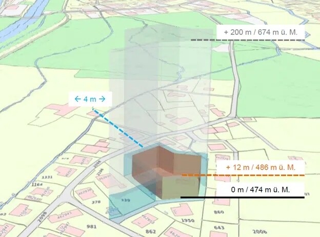Viewport: 320px width, 237px height.
Task: Click parcel number 981 on the map
Action: [x=92, y=226]
